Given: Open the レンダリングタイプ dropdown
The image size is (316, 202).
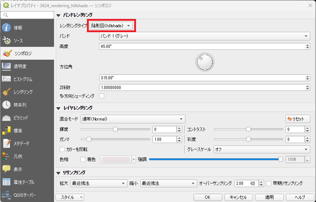Looking at the screenshot, I should coord(111,26).
